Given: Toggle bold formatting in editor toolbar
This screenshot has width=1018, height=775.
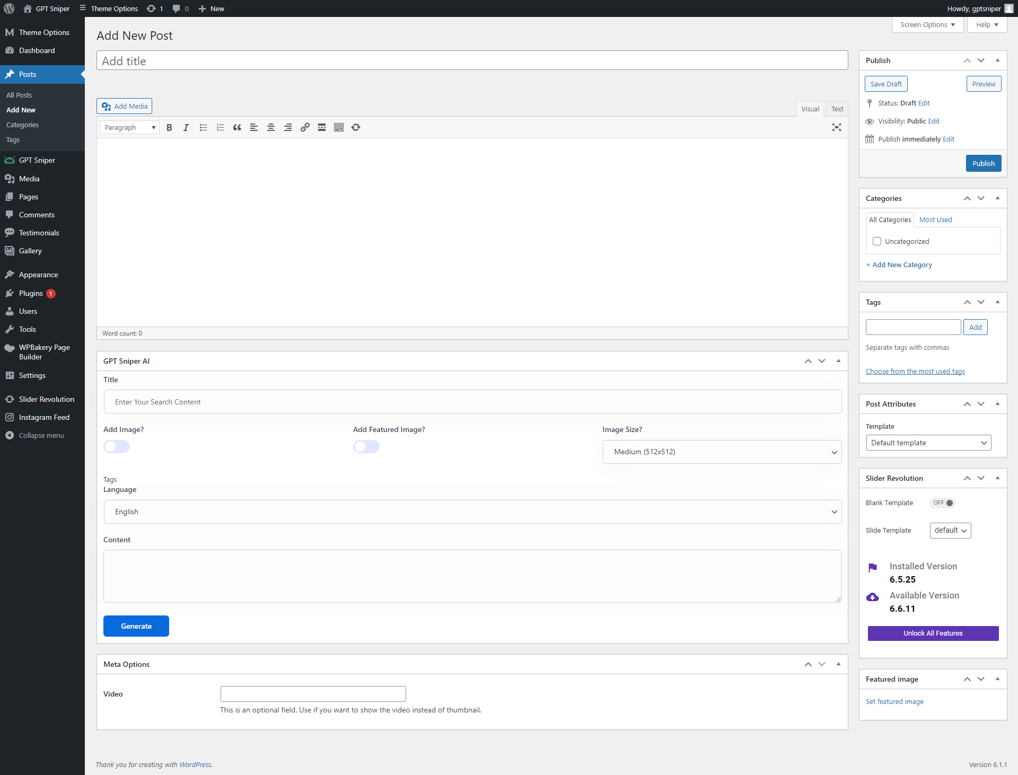Looking at the screenshot, I should coord(169,127).
